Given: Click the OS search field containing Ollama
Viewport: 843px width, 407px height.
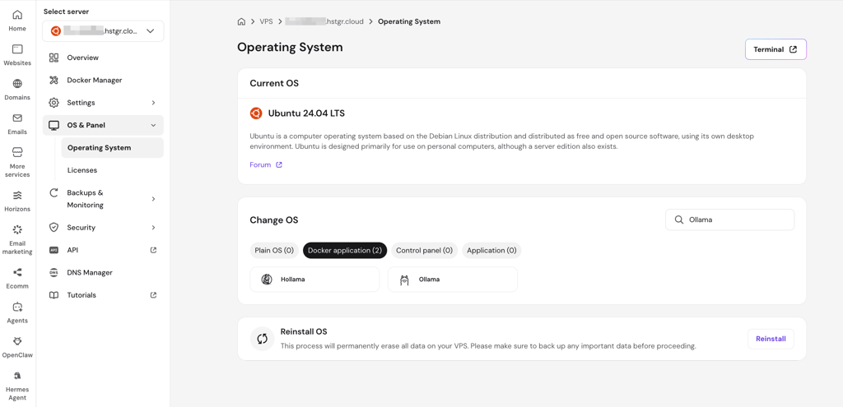Looking at the screenshot, I should [730, 220].
